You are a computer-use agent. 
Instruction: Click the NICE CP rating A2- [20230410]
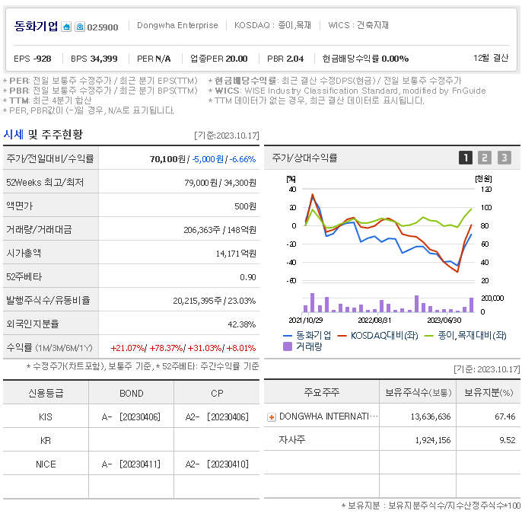point(217,464)
